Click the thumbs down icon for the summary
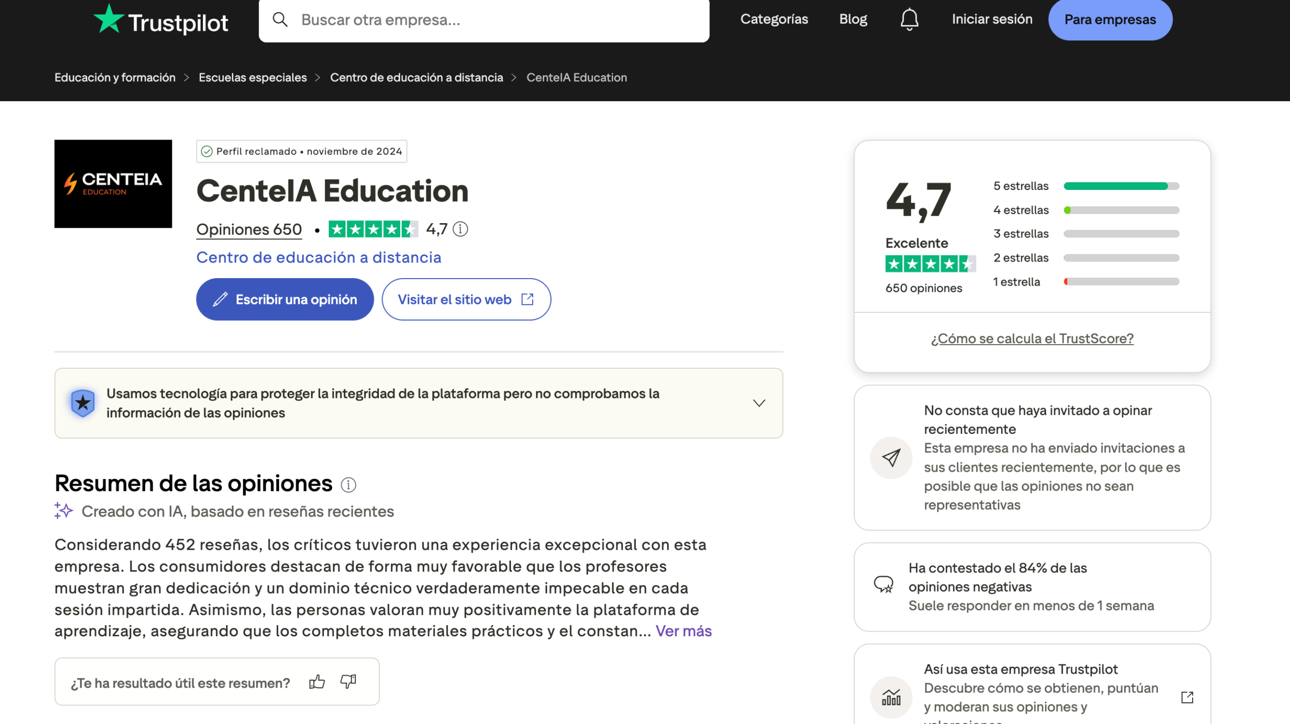 348,682
